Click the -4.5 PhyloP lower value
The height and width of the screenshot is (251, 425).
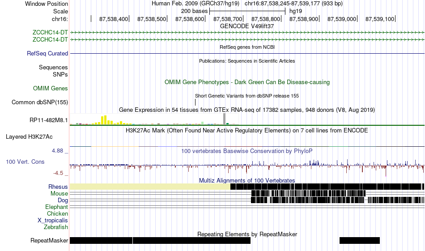click(x=58, y=173)
